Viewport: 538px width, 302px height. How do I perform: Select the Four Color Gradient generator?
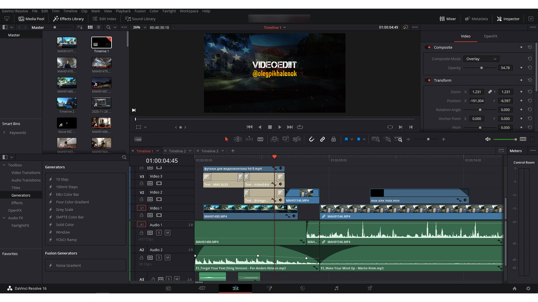point(72,202)
